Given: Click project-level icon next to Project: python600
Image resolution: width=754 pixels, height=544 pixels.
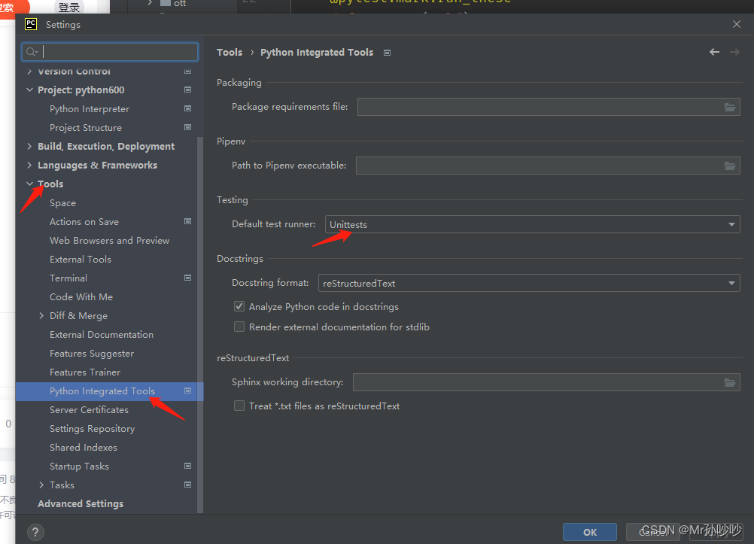Looking at the screenshot, I should pyautogui.click(x=188, y=90).
